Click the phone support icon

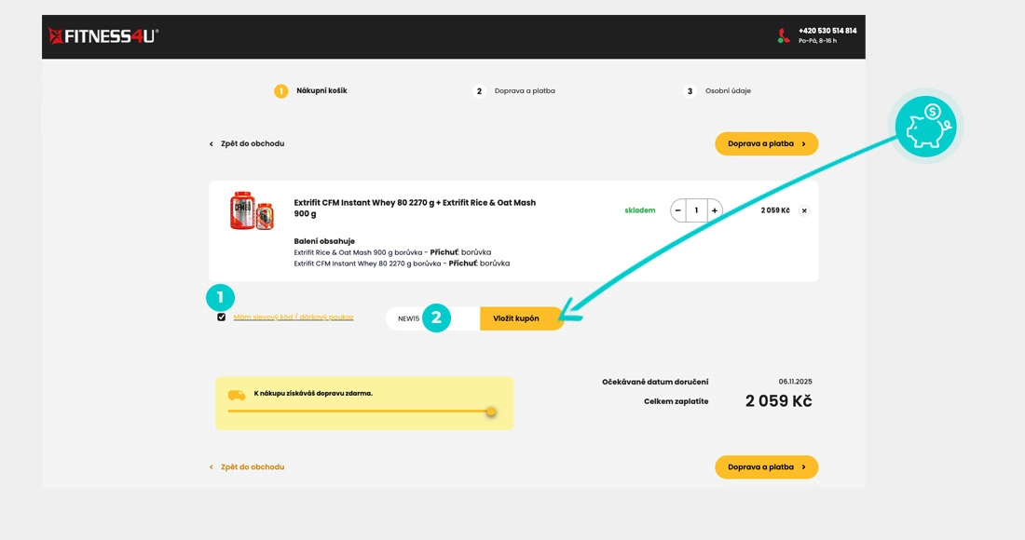pyautogui.click(x=783, y=36)
